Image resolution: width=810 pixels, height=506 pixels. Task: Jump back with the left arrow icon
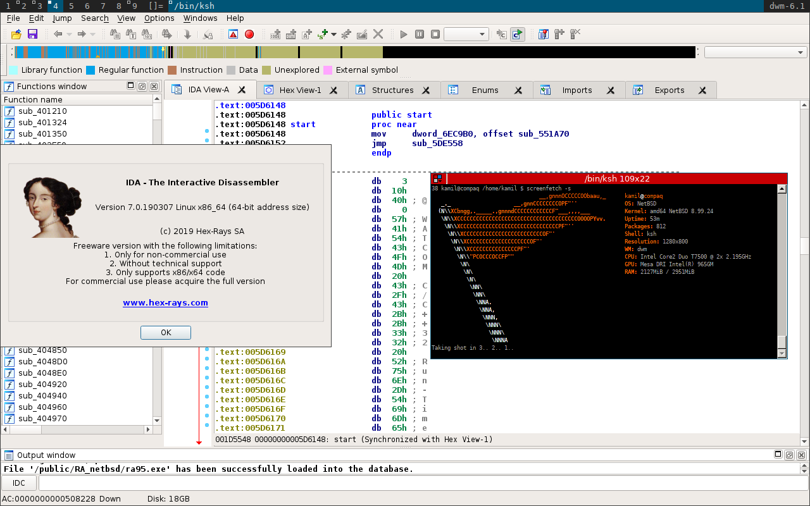58,34
